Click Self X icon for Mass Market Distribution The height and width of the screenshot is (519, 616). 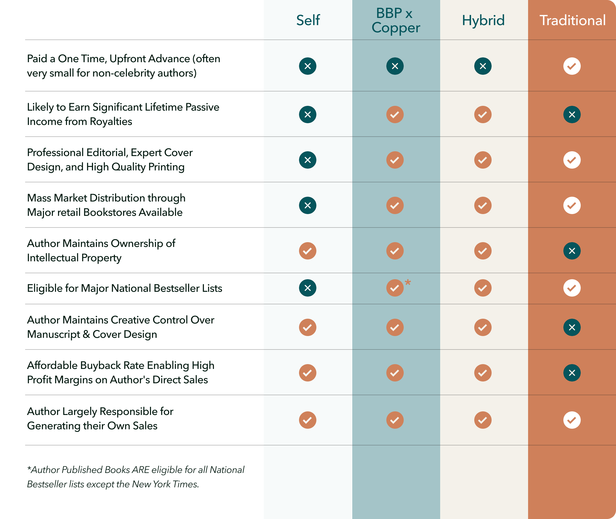[x=307, y=205]
